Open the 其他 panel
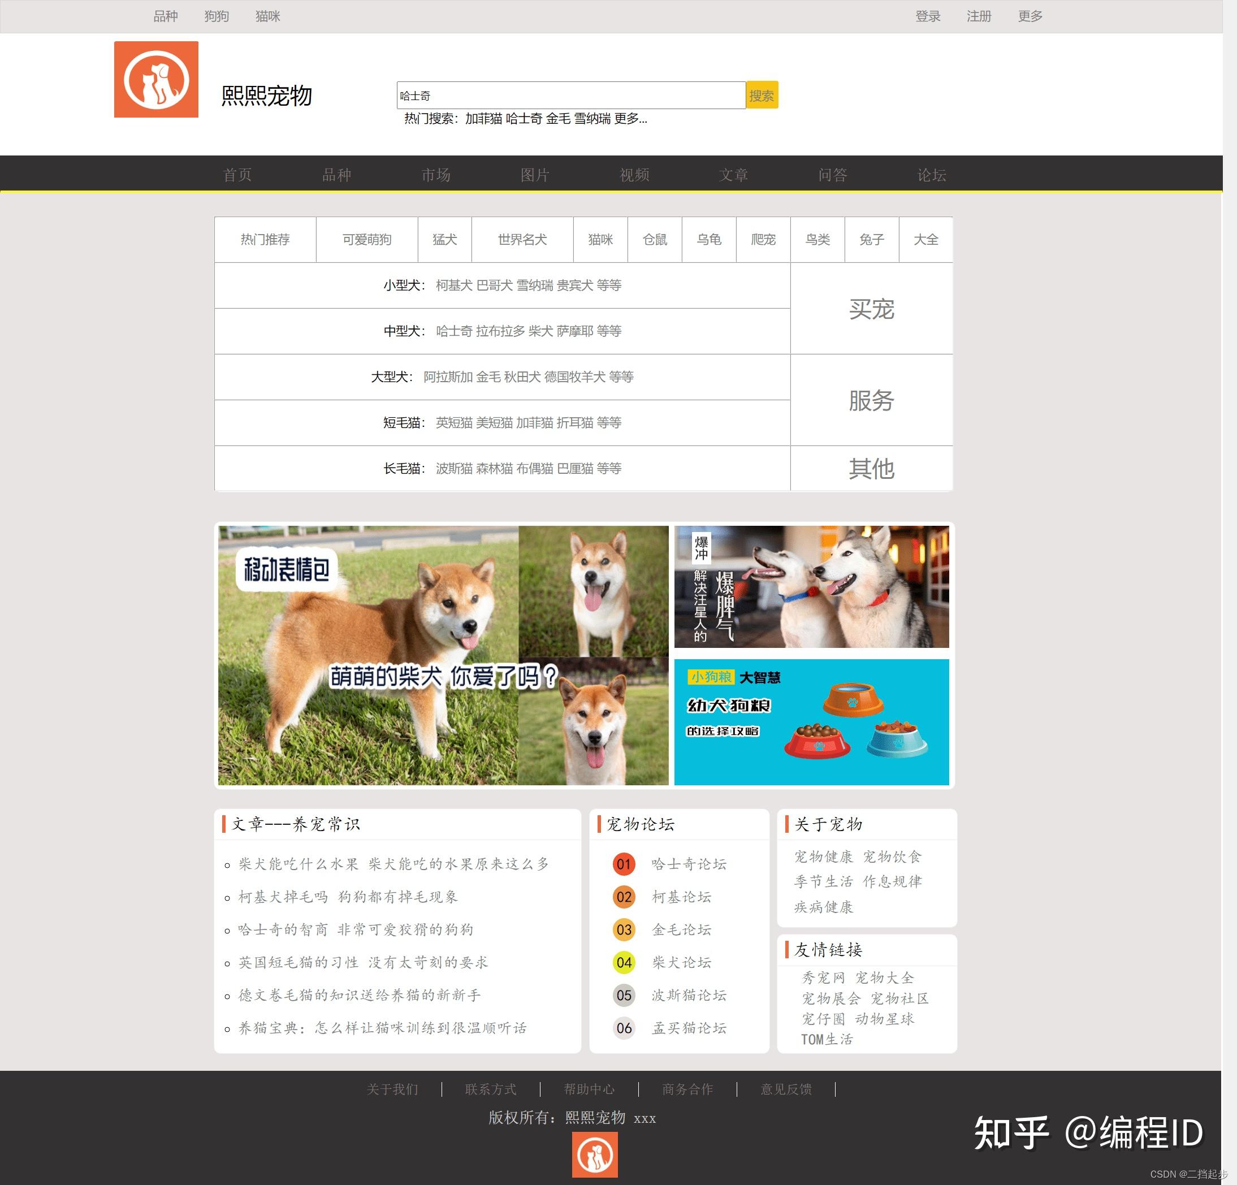The width and height of the screenshot is (1237, 1185). click(872, 468)
